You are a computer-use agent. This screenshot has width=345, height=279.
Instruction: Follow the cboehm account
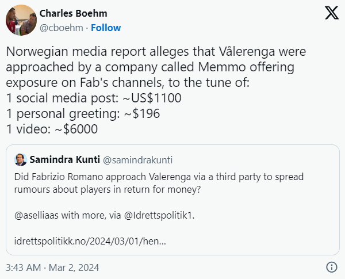(x=105, y=28)
